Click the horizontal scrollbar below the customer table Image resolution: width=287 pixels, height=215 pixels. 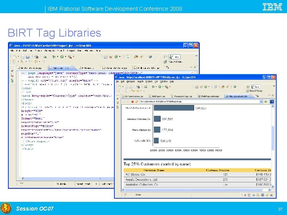click(196, 190)
